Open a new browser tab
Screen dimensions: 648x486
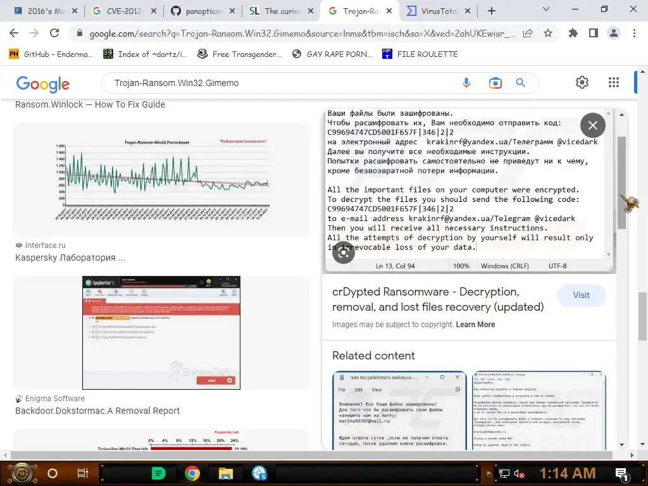click(x=491, y=11)
